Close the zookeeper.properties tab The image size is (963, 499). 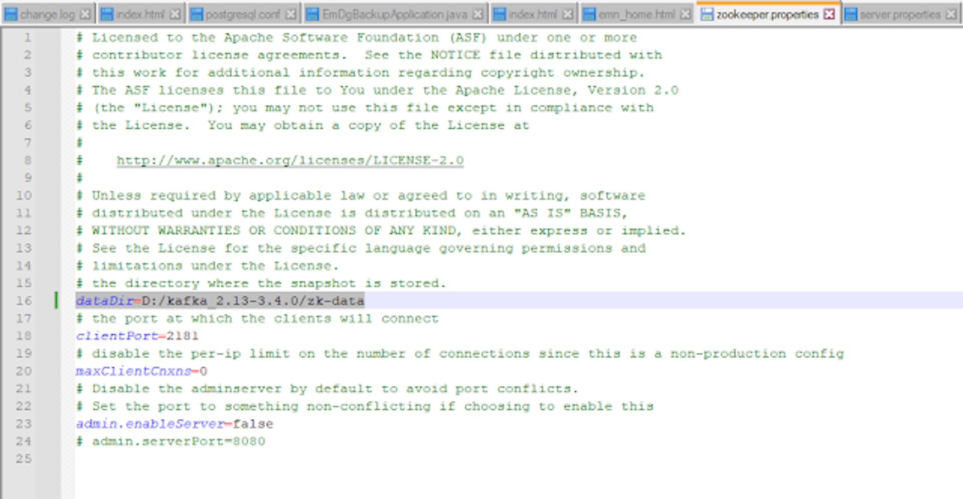coord(830,14)
